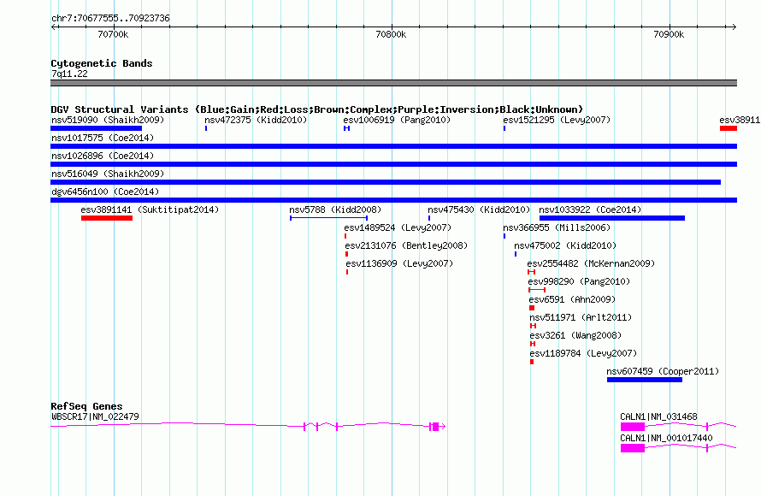Open esv998290 (Pang2010) variant label
Image resolution: width=761 pixels, height=496 pixels.
tap(579, 281)
